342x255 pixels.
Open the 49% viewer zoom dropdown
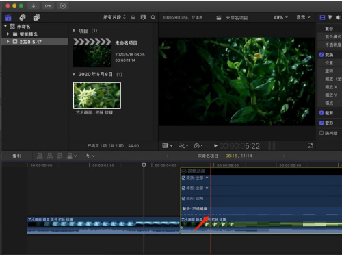tap(280, 17)
